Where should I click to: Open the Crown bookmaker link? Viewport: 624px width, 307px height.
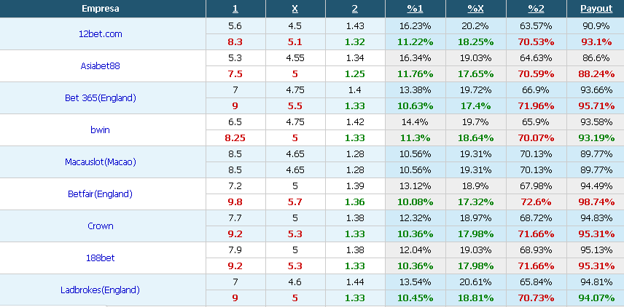click(101, 226)
